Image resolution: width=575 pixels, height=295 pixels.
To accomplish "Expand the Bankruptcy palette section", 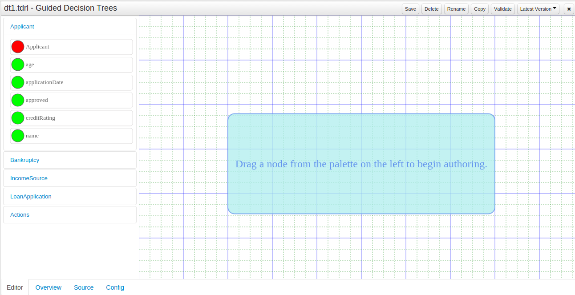I will (x=25, y=160).
